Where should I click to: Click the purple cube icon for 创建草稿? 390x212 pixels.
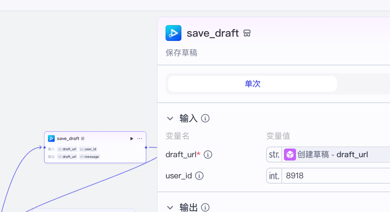point(290,155)
